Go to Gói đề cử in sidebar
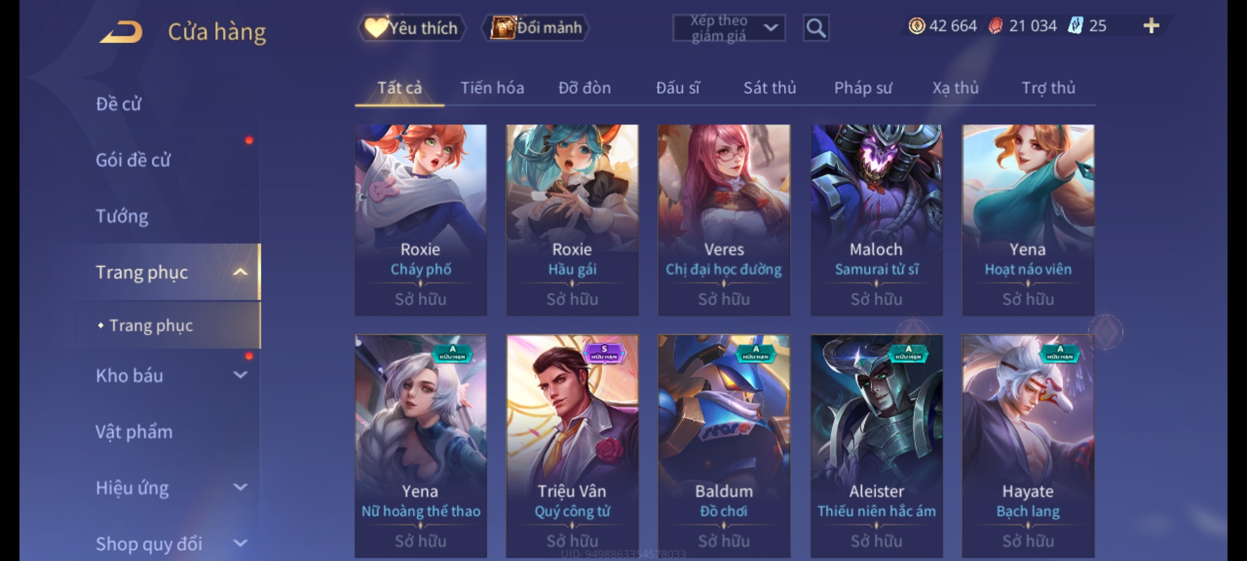1247x561 pixels. pyautogui.click(x=133, y=160)
